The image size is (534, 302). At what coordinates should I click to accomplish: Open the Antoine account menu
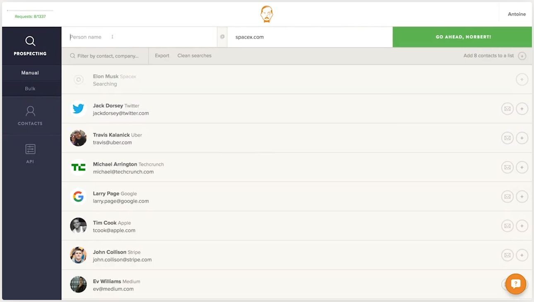(517, 14)
